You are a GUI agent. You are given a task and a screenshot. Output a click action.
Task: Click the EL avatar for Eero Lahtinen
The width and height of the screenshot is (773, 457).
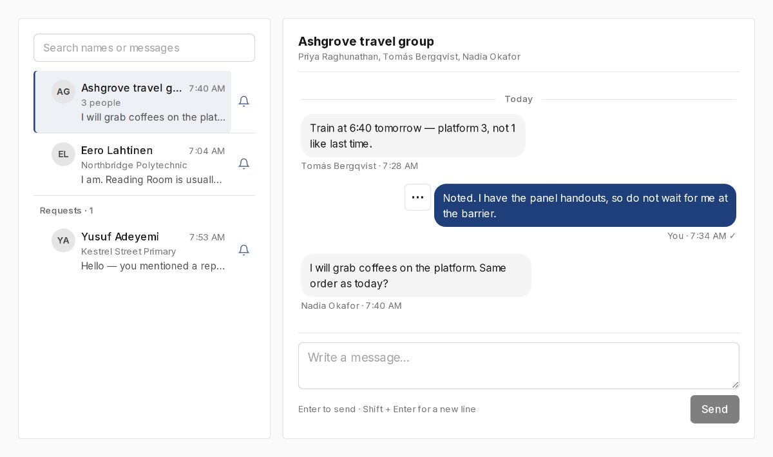click(63, 154)
